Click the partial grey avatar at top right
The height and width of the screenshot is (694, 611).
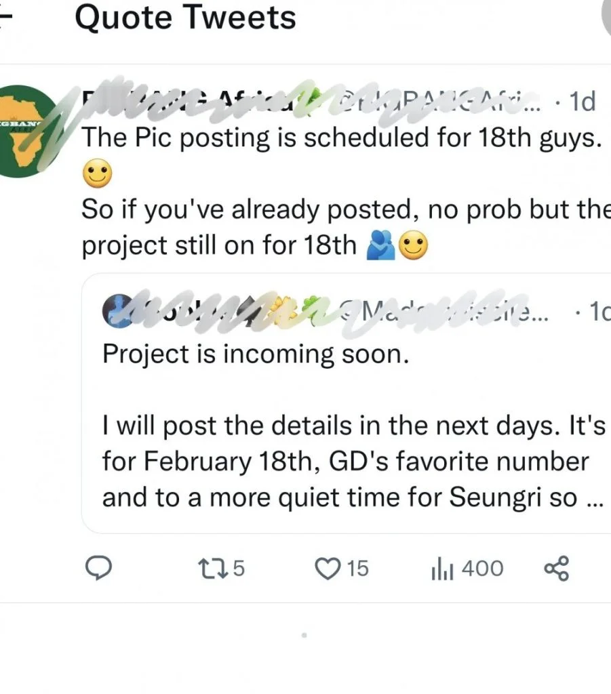(x=606, y=18)
